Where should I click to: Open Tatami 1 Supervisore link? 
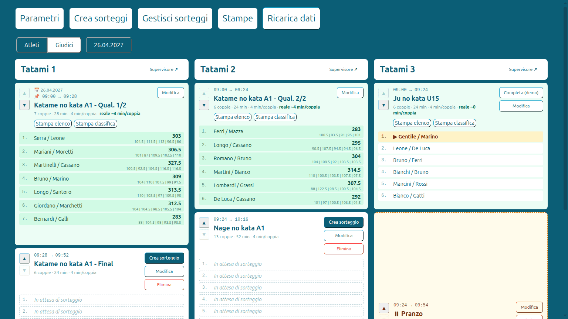164,69
